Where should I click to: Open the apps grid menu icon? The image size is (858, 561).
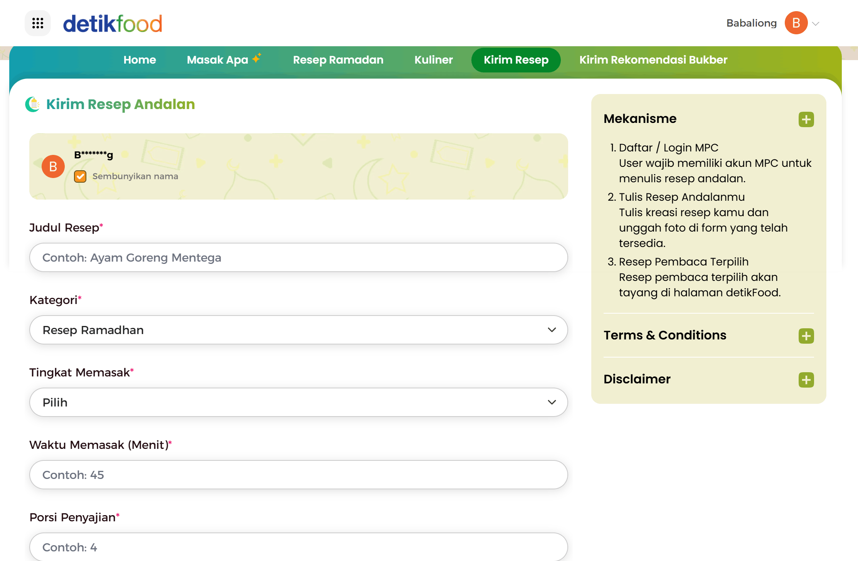pos(38,23)
